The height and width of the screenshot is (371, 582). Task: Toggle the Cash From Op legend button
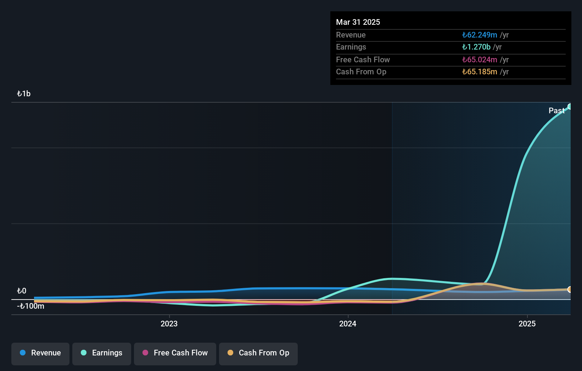(x=258, y=354)
